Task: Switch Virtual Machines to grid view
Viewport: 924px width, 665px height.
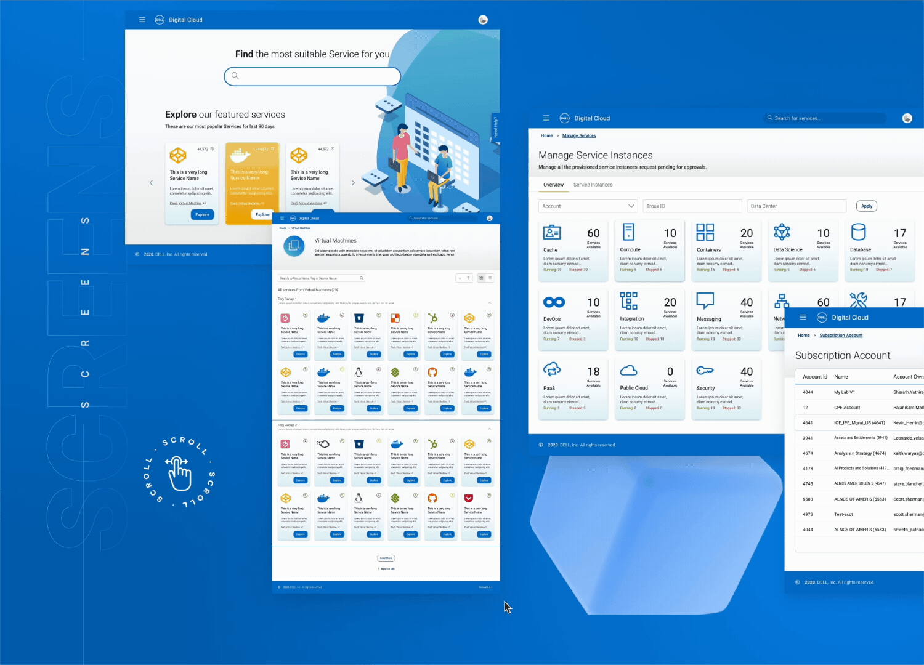Action: [482, 278]
